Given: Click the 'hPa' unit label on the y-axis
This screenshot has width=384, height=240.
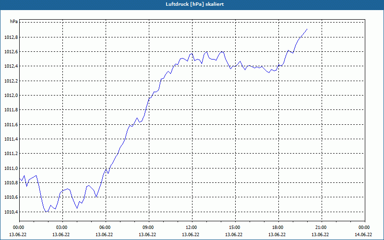Looking at the screenshot, I should 14,22.
